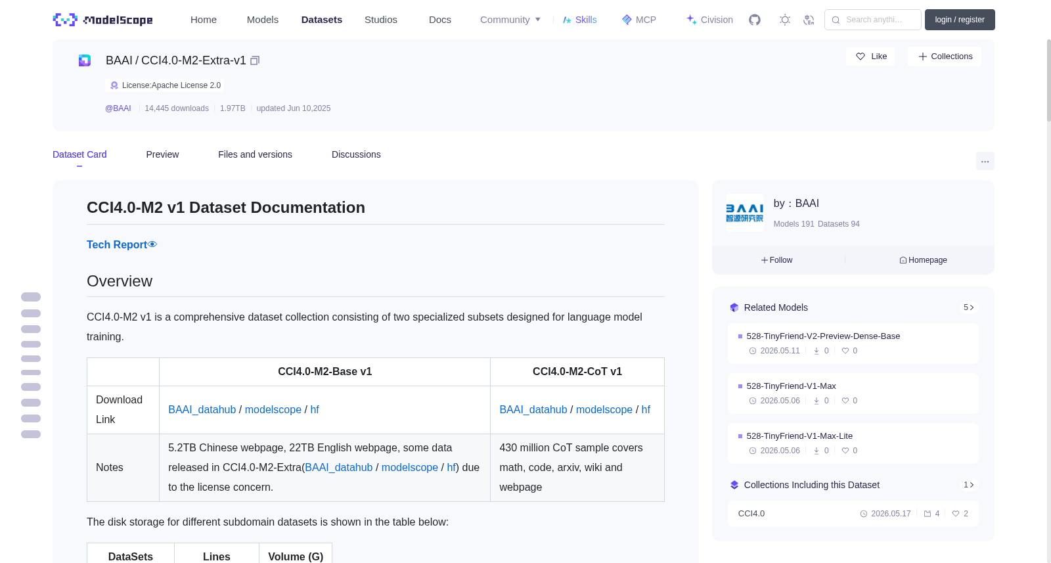
Task: Open the @BAAI owner link
Action: pos(118,108)
